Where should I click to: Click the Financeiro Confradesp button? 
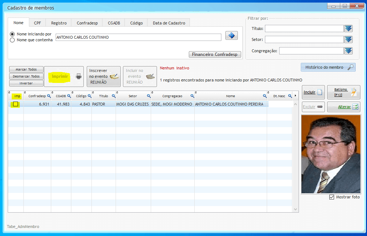point(215,54)
